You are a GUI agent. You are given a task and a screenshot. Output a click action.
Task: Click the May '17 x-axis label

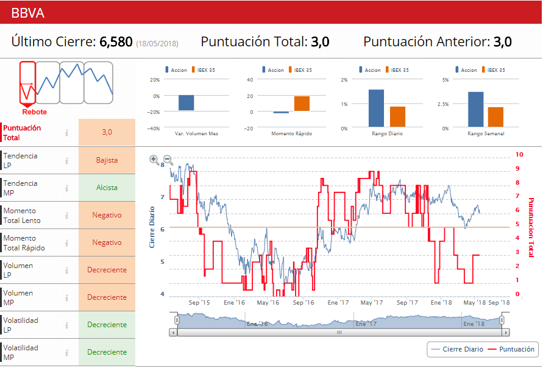tap(372, 303)
